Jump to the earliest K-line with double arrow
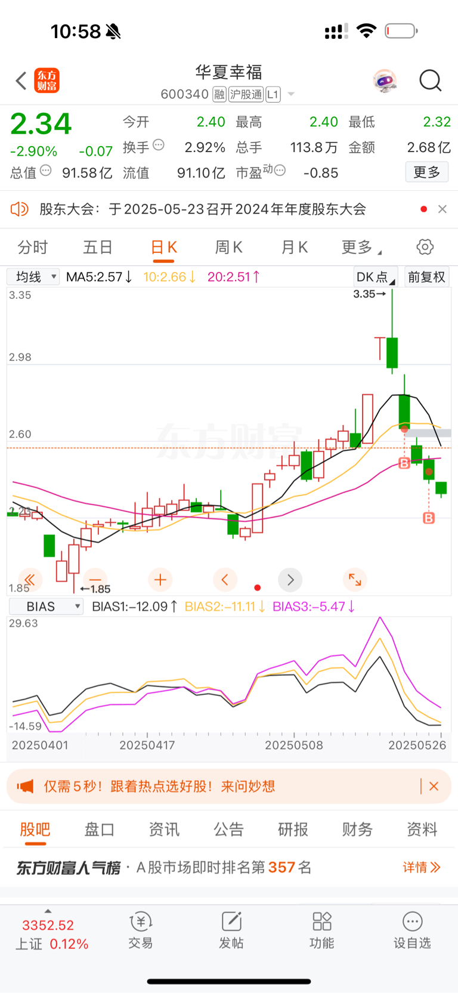 coord(30,579)
